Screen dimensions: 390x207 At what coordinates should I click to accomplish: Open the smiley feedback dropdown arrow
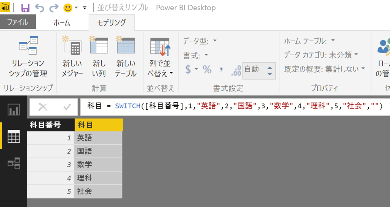(76, 8)
